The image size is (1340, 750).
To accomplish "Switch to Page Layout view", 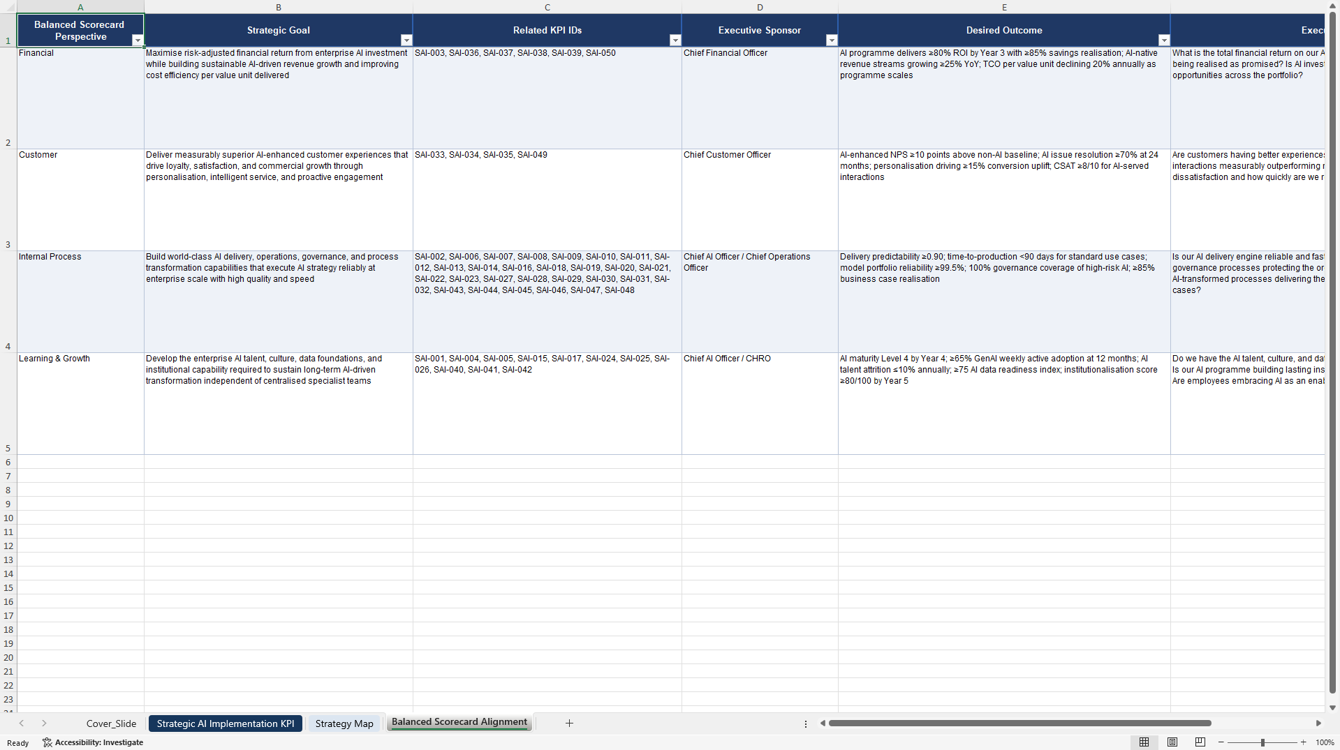I will 1172,742.
